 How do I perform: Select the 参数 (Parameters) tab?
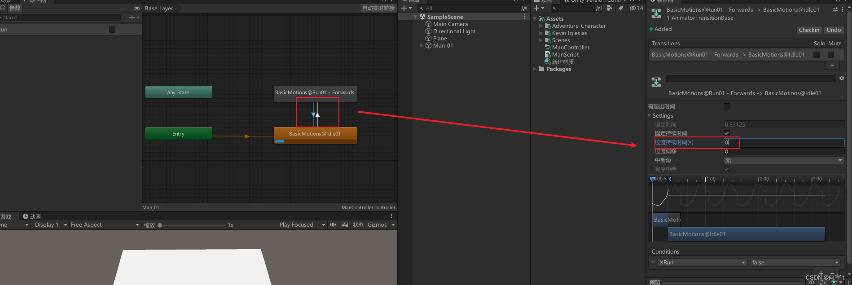[15, 8]
